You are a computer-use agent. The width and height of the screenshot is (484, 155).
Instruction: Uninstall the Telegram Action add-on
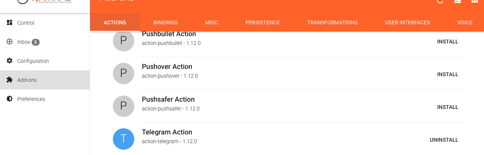click(x=444, y=140)
